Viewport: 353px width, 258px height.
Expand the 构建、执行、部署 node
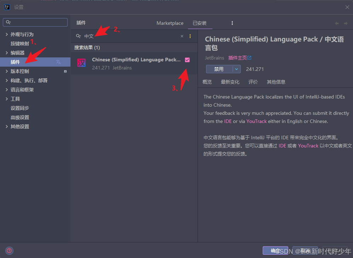point(7,80)
